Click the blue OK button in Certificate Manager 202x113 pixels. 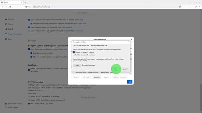point(130,82)
